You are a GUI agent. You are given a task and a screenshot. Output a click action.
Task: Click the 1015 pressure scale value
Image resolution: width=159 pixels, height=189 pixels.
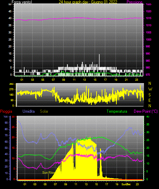tap(148, 18)
